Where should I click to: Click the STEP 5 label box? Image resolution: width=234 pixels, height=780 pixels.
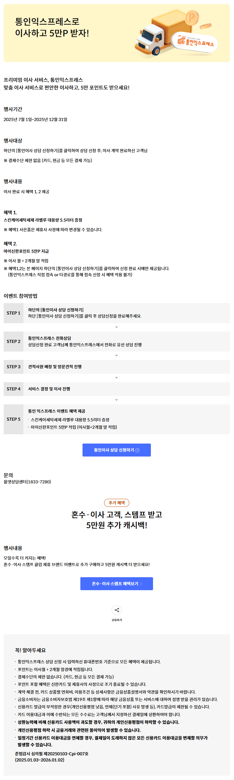14,419
